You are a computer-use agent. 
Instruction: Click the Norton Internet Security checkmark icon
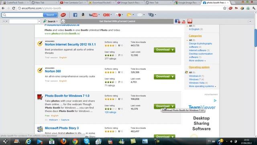[40, 44]
